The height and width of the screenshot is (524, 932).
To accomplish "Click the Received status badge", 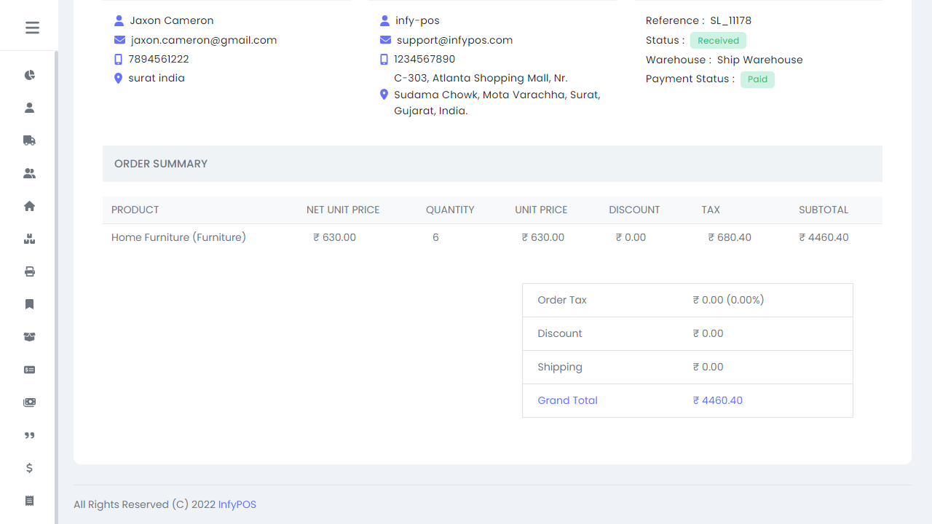I will coord(717,40).
